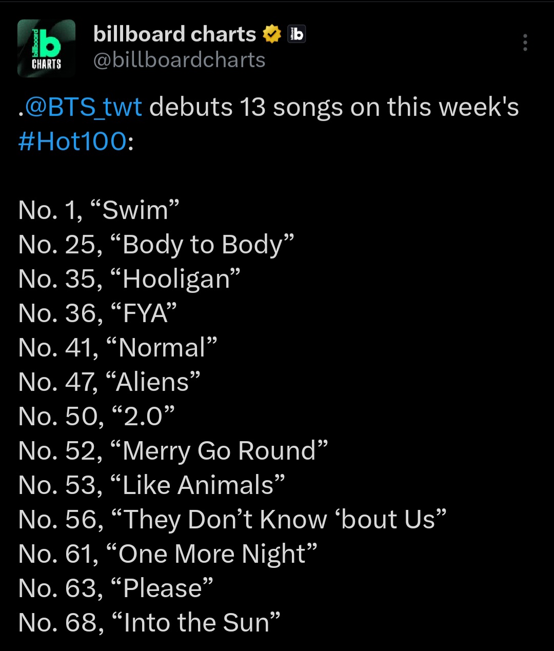Click the No. 41 "Normal" line
Viewport: 554px width, 651px height.
click(x=118, y=348)
